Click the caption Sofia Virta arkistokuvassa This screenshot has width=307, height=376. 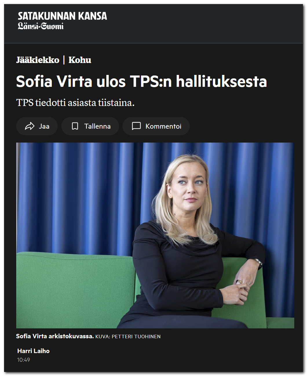pyautogui.click(x=55, y=336)
